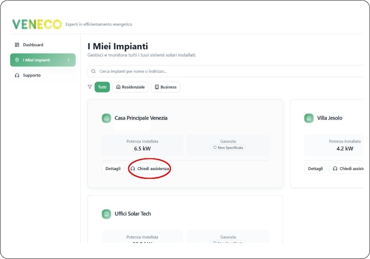
Task: Click the Dashboard grid icon
Action: (17, 45)
